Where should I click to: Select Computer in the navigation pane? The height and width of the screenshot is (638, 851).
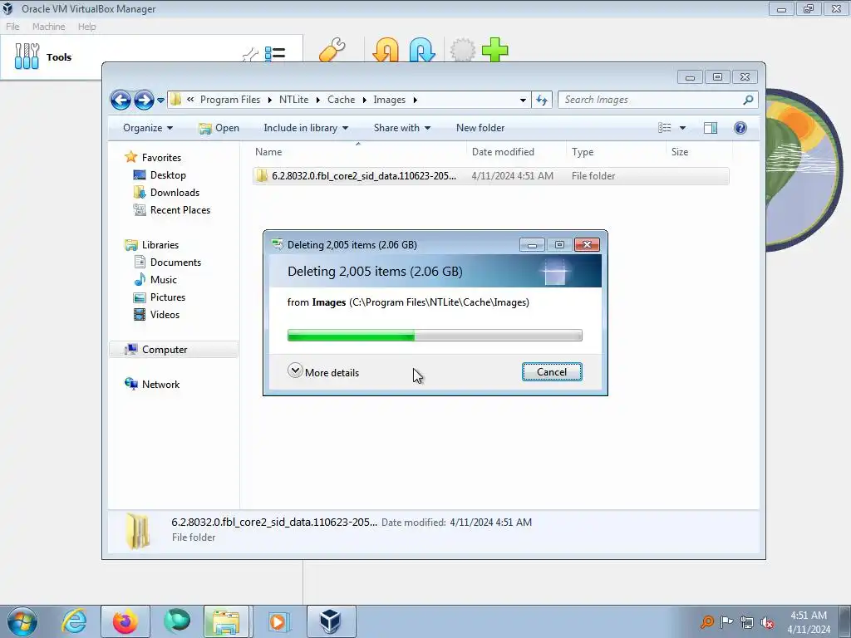click(x=174, y=350)
